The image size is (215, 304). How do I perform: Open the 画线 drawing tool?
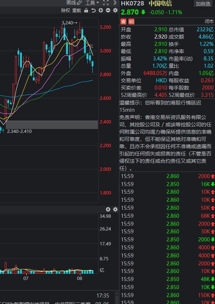click(74, 3)
